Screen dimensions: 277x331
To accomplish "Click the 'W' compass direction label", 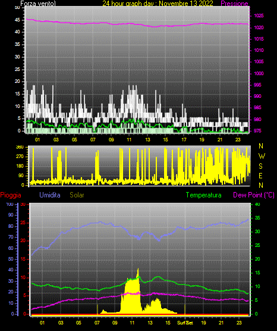I will click(x=262, y=156).
